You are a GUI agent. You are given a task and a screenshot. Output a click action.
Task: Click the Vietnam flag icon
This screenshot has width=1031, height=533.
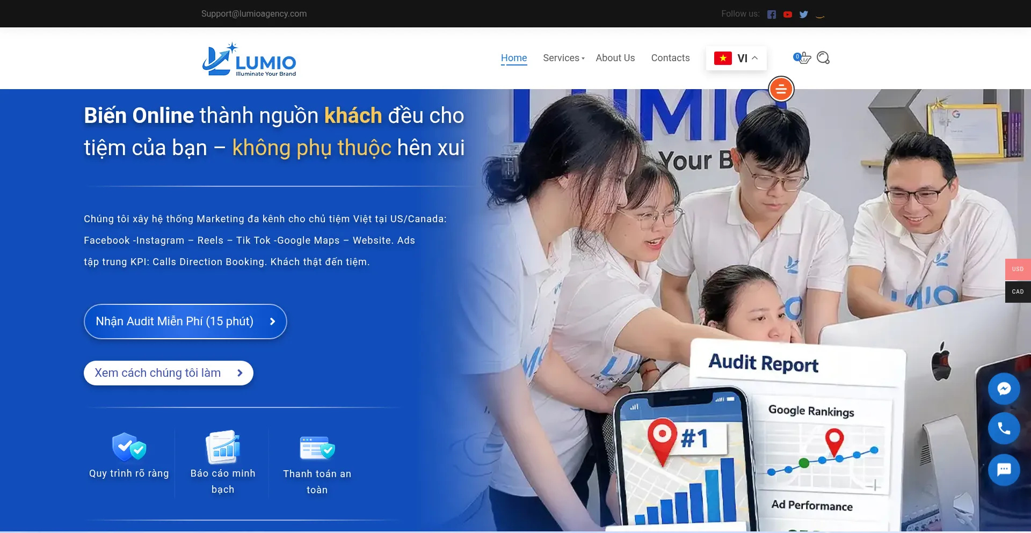coord(723,58)
